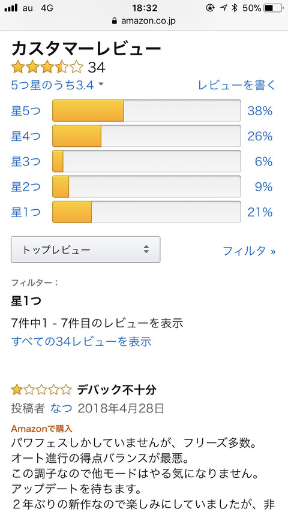Viewport: 288px width, 512px height.
Task: Click the one-star rating on デバック不十分 review
Action: tap(41, 390)
